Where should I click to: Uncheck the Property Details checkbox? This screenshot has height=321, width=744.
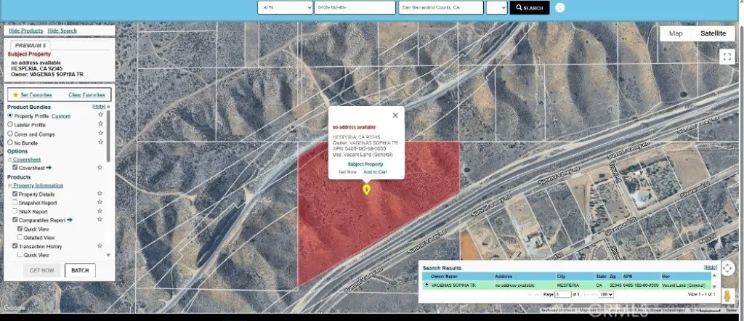[x=15, y=194]
